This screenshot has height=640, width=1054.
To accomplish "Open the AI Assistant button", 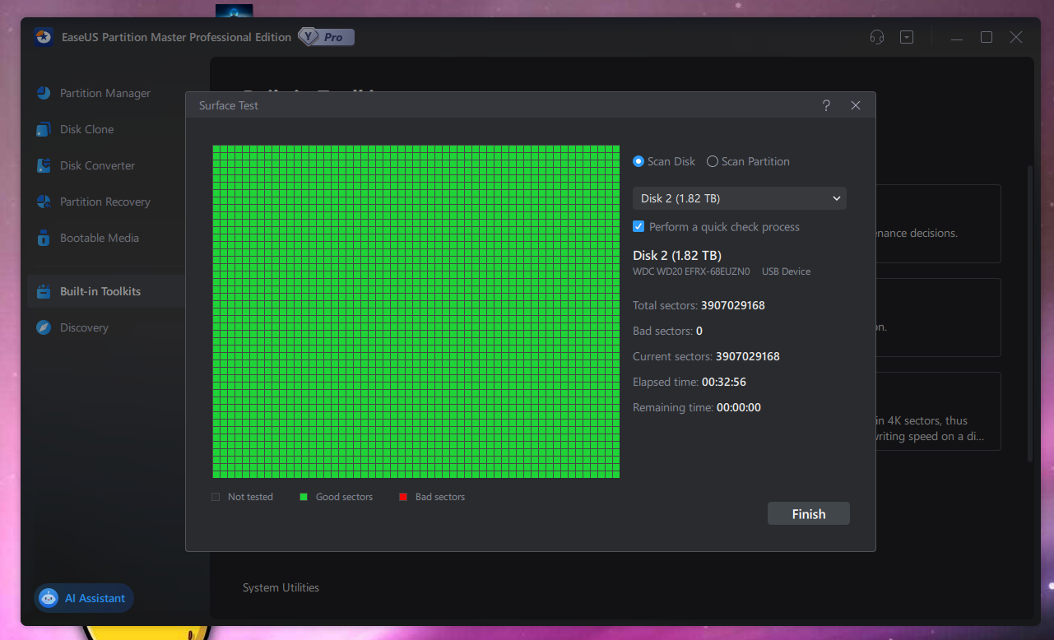I will click(84, 598).
